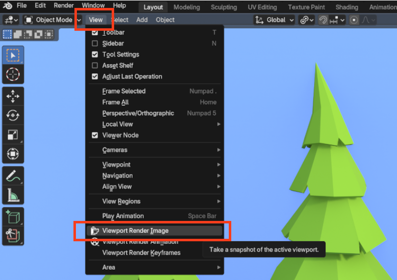Choose the Scale tool
Image resolution: width=397 pixels, height=280 pixels.
coord(13,135)
